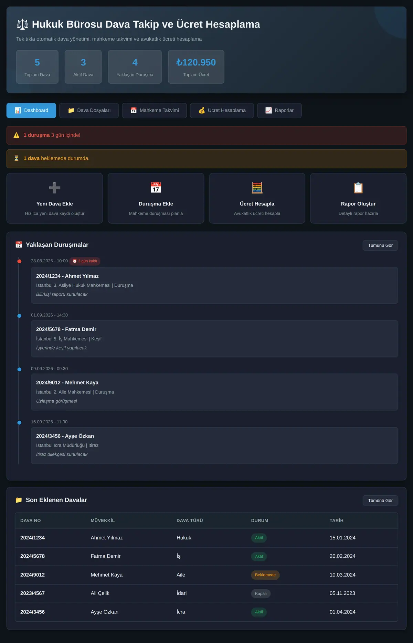Click the Beklemede status badge for Mehmet Kaya

click(x=265, y=575)
